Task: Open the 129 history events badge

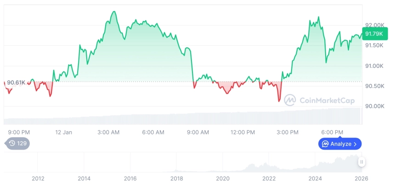Action: [x=18, y=143]
